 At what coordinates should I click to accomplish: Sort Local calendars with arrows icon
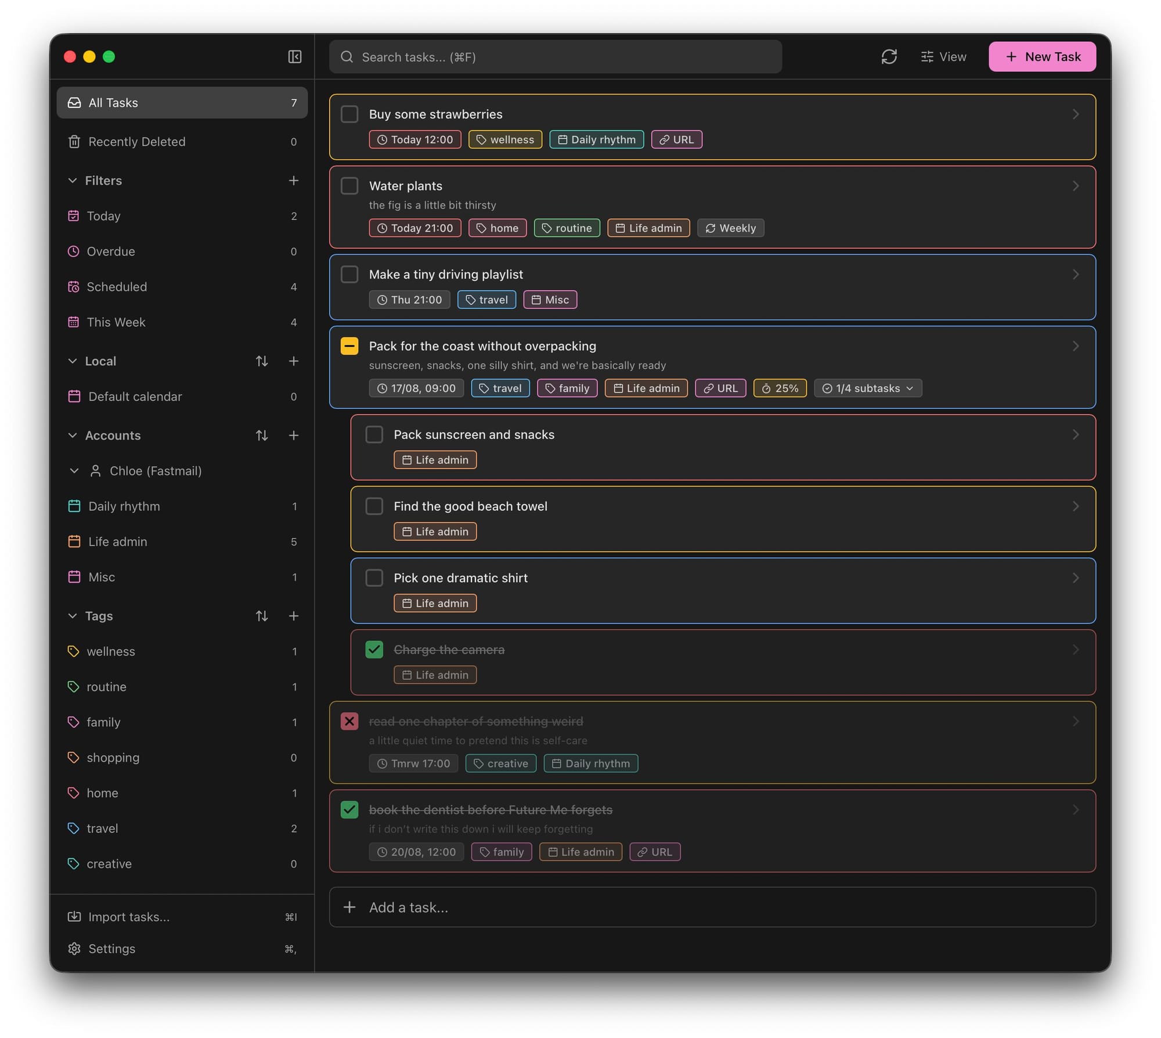click(262, 361)
